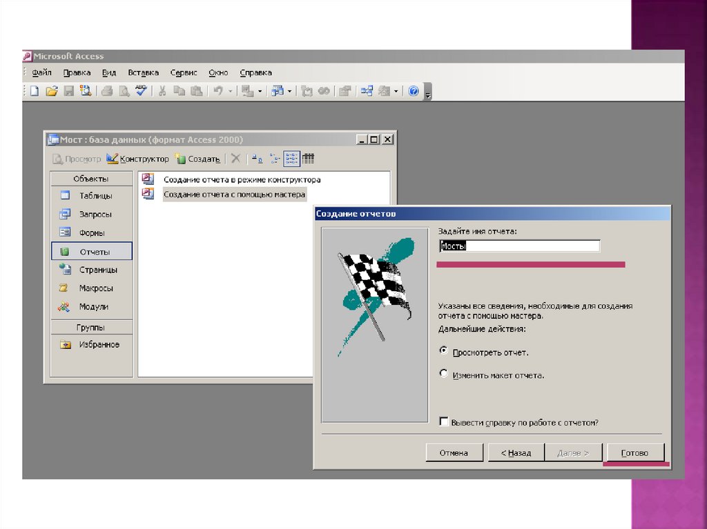Select Таблицы in the objects pane
707x529 pixels.
pyautogui.click(x=92, y=196)
